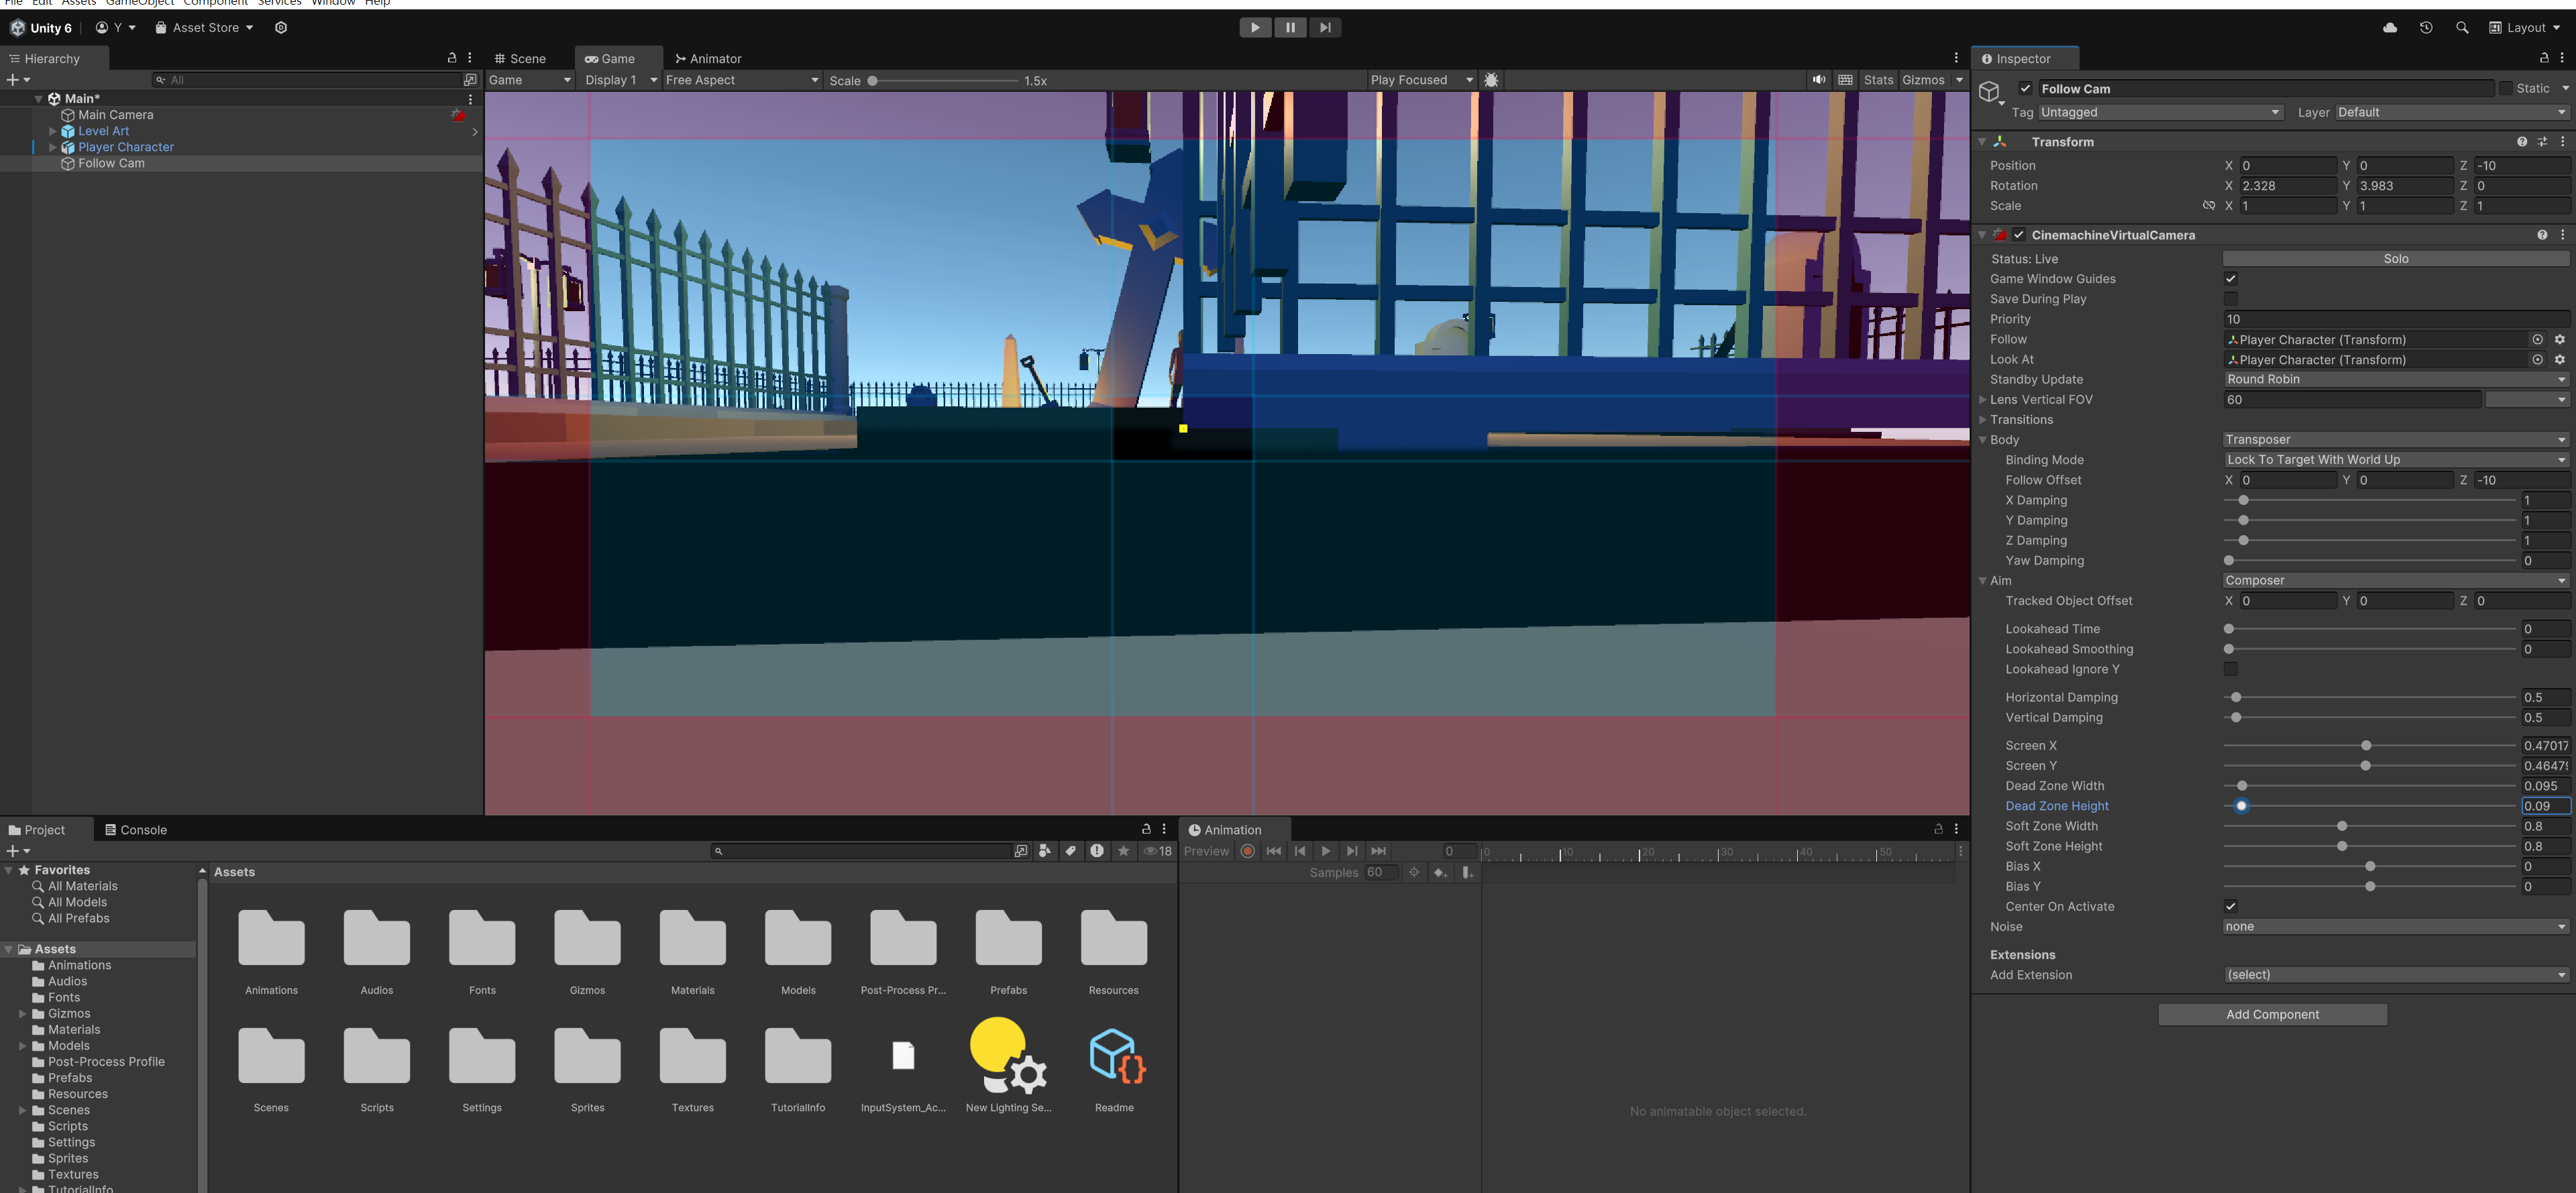Click the Pause button in top toolbar
The width and height of the screenshot is (2576, 1193).
[x=1290, y=27]
